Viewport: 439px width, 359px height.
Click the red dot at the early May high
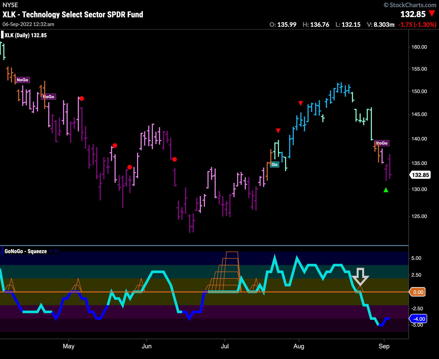(82, 98)
